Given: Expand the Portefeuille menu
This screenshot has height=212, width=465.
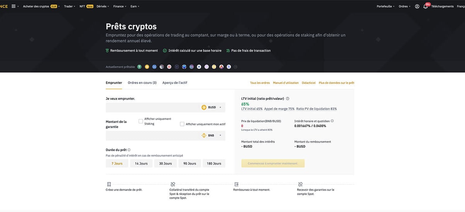Looking at the screenshot, I should [x=386, y=6].
